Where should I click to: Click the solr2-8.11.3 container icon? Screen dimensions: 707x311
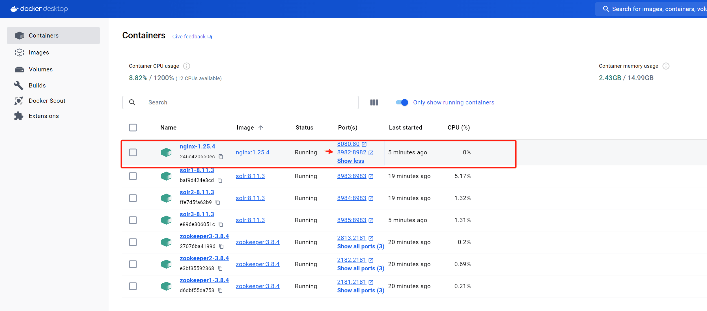[x=166, y=198]
